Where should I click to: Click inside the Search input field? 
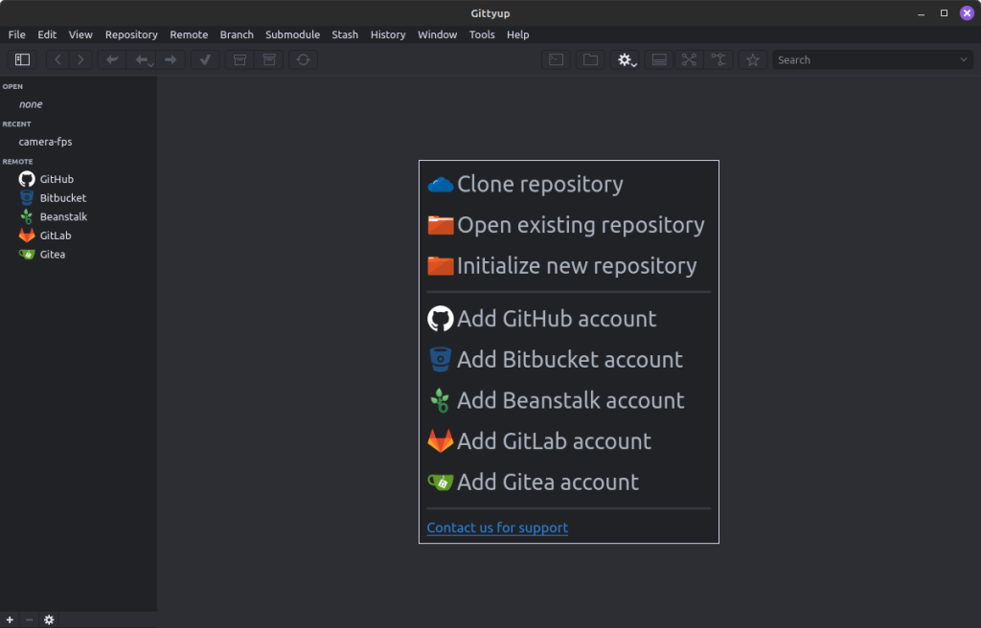862,59
